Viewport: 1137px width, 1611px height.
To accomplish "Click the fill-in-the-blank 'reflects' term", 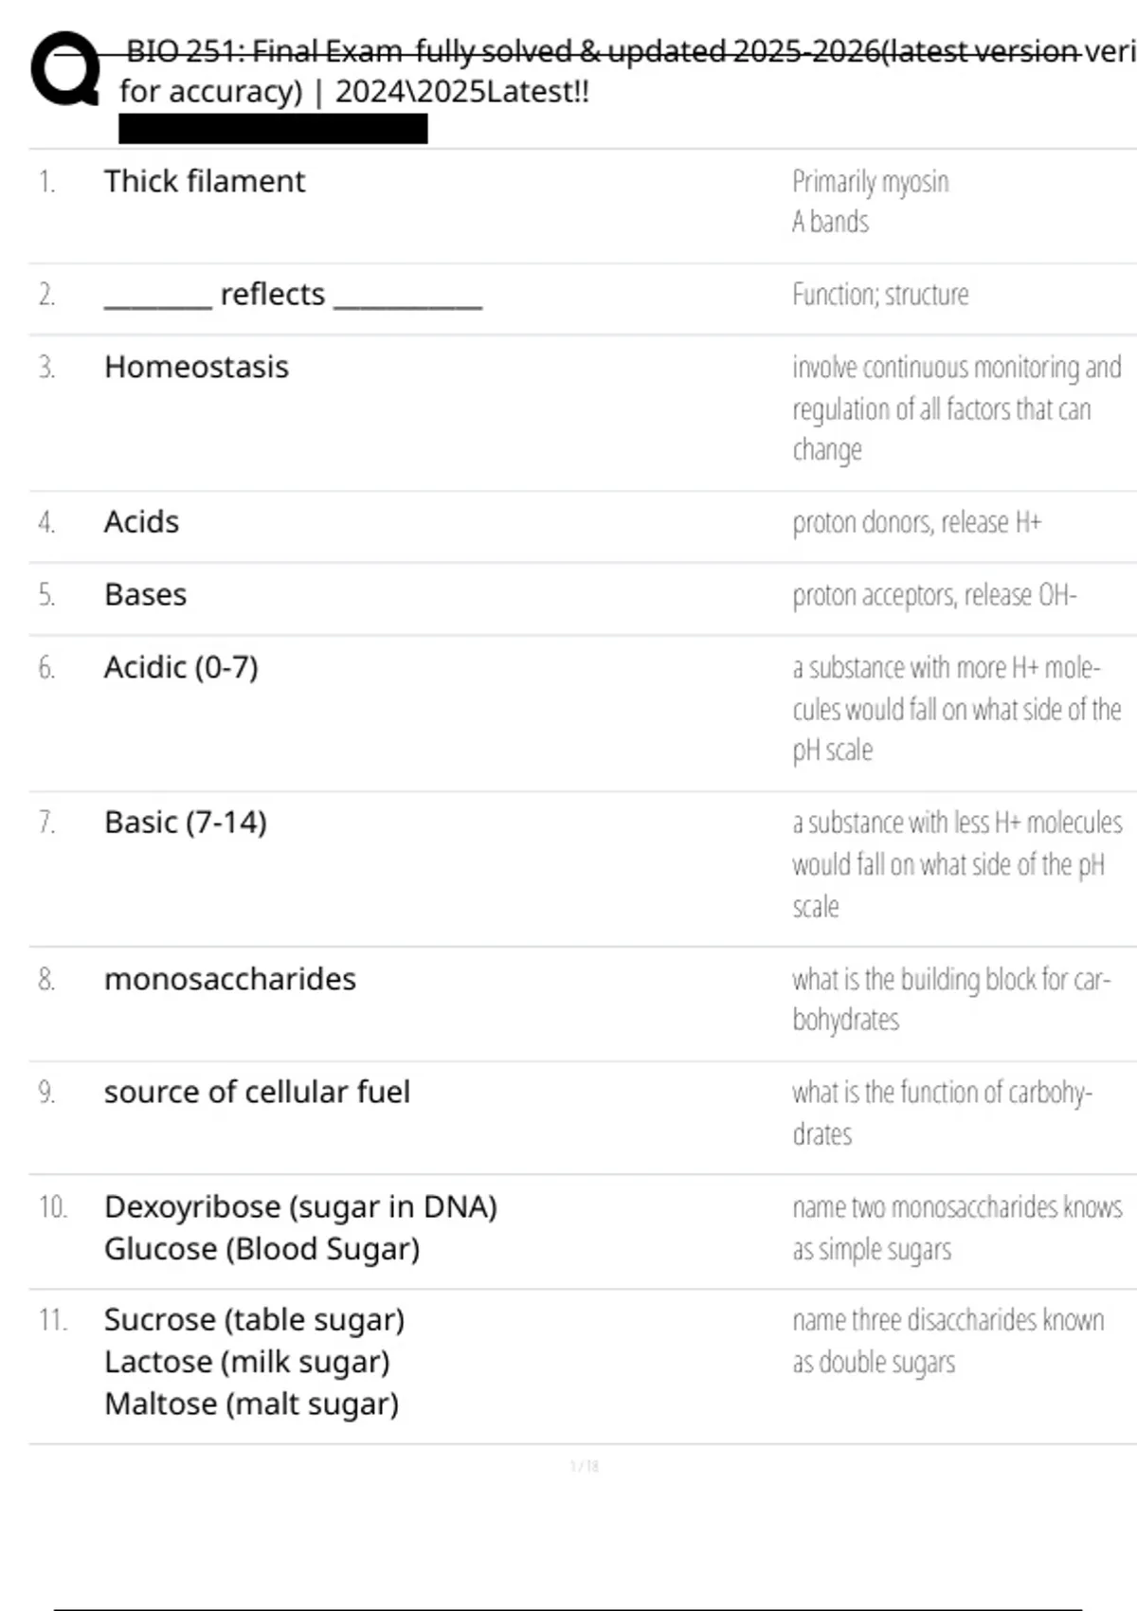I will pyautogui.click(x=293, y=295).
